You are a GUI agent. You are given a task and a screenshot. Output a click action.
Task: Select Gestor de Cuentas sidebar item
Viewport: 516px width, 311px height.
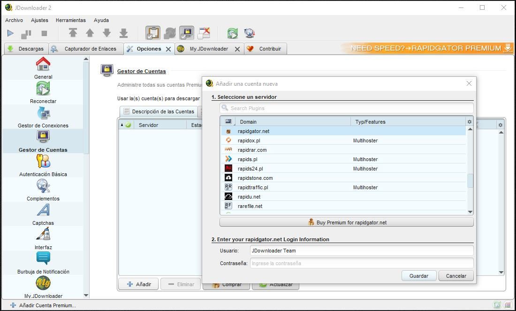[x=43, y=141]
